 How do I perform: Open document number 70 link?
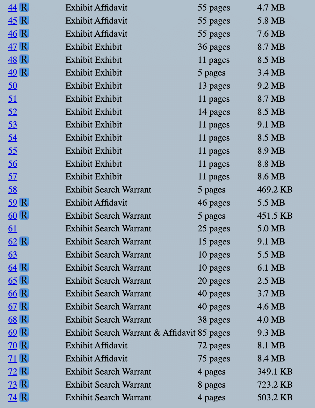[x=13, y=346]
